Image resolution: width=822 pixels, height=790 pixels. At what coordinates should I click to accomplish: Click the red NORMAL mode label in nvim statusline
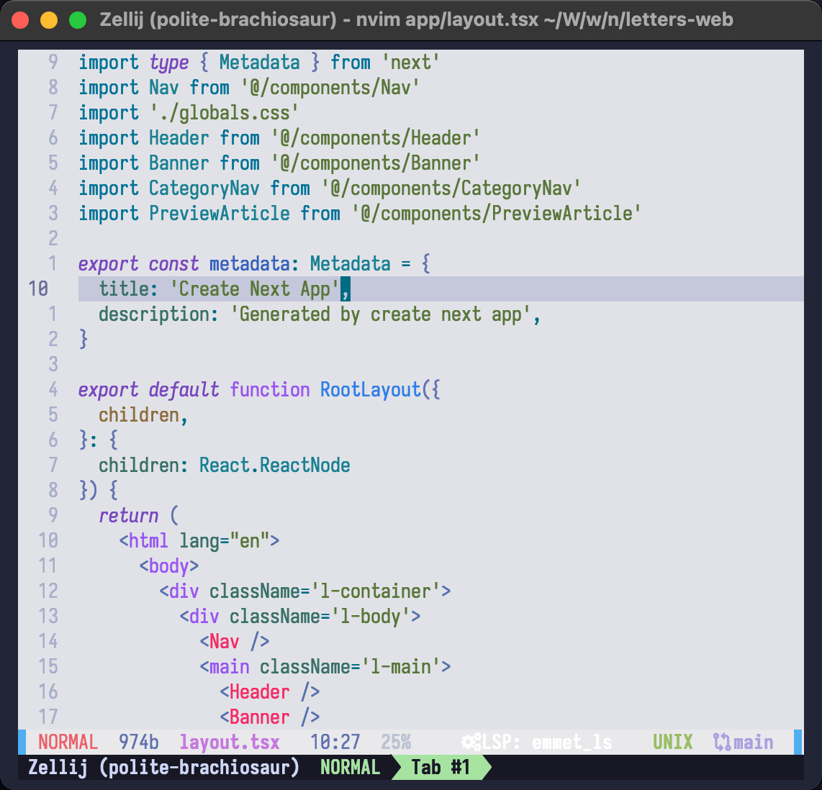click(x=68, y=742)
